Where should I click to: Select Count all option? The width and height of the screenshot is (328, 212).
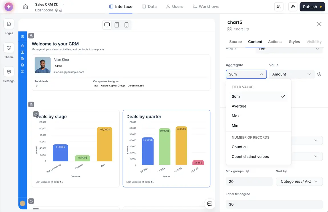click(x=258, y=147)
